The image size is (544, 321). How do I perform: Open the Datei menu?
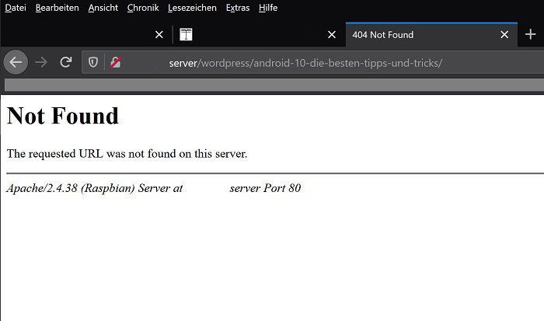tap(16, 8)
